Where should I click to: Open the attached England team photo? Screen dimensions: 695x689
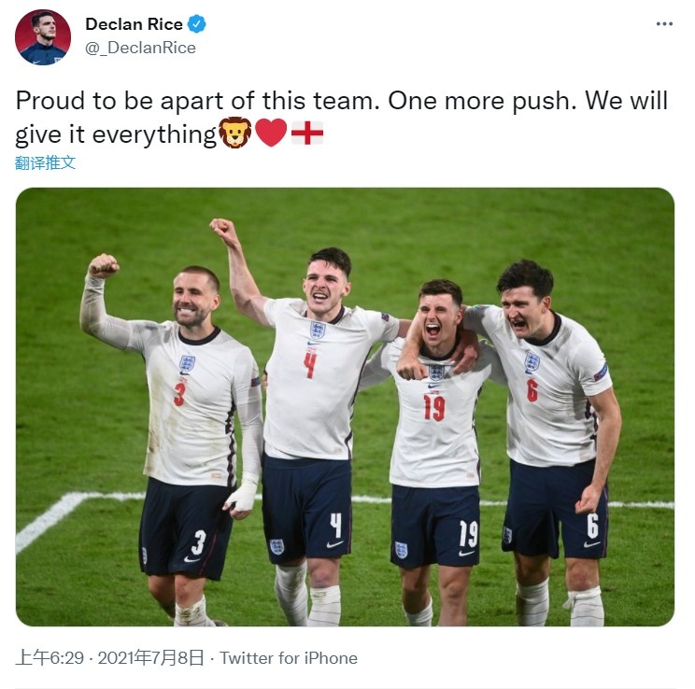[x=345, y=407]
